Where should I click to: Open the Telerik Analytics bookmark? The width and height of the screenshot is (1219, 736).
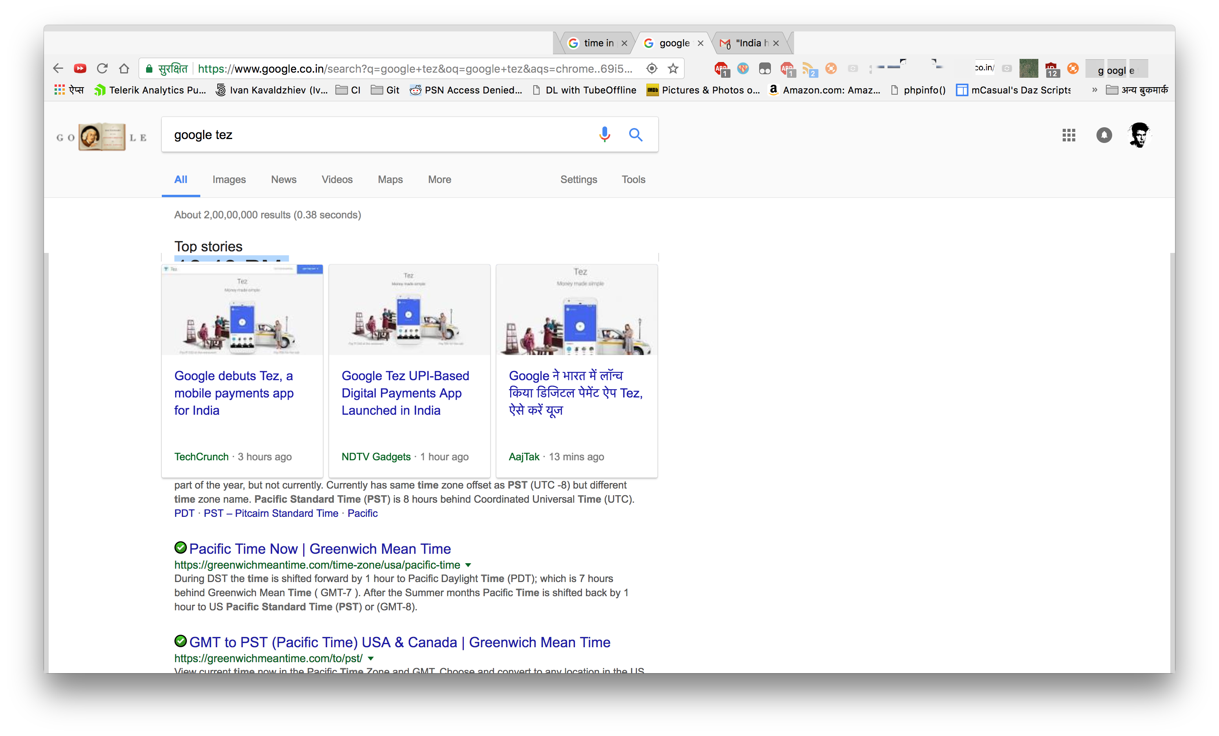point(150,90)
